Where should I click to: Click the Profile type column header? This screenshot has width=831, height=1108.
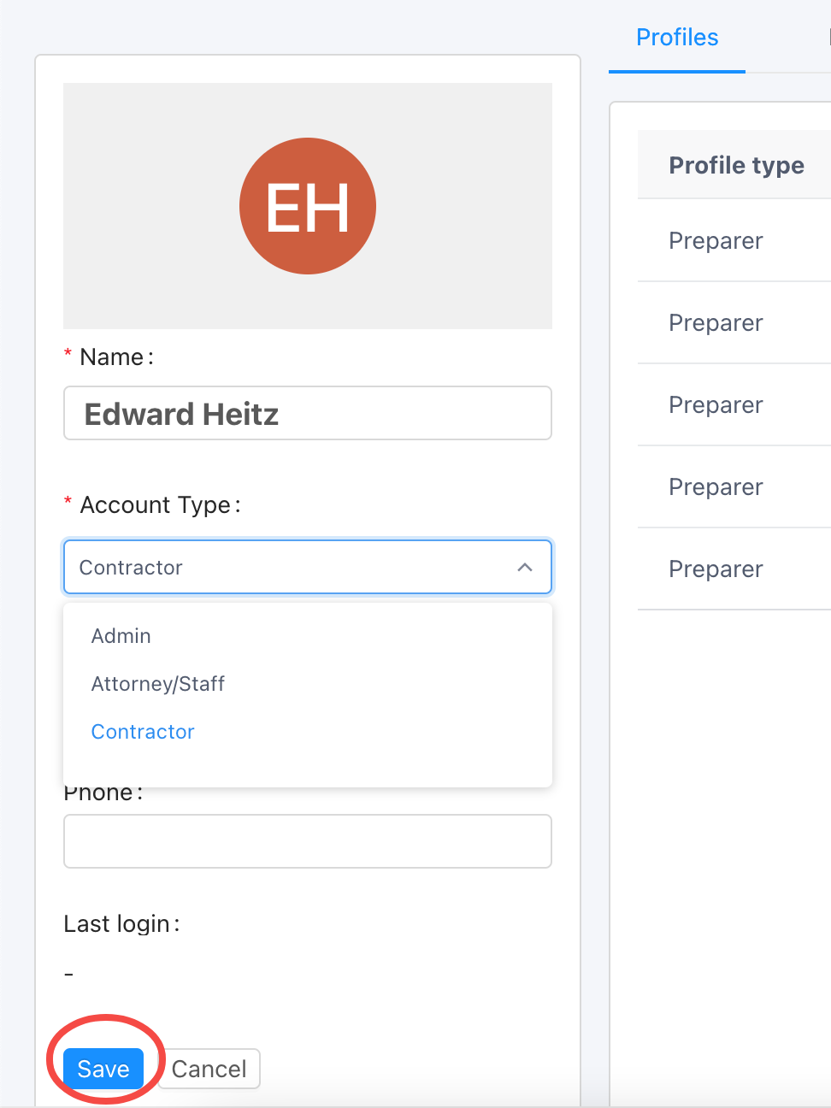(x=736, y=165)
